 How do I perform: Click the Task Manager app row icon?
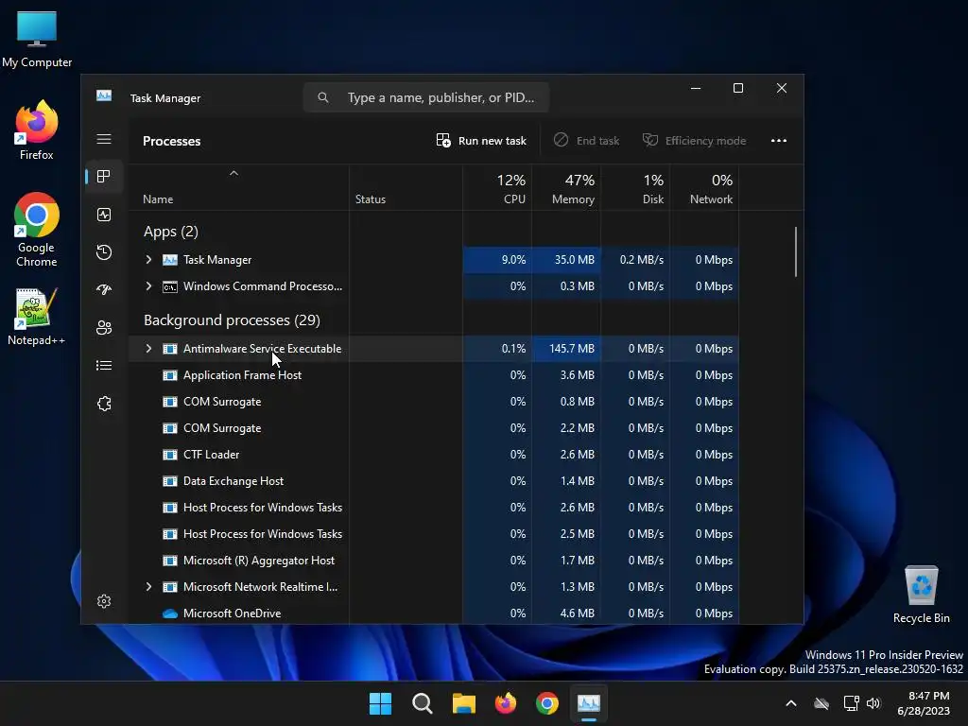170,260
